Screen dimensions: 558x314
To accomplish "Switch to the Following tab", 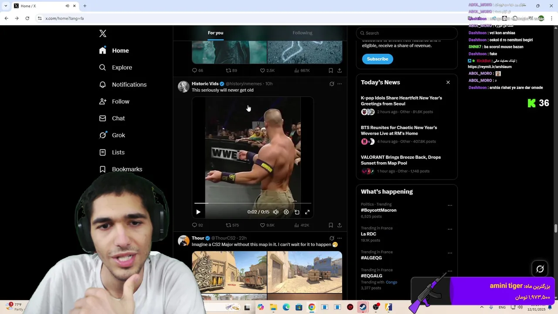I will 303,33.
